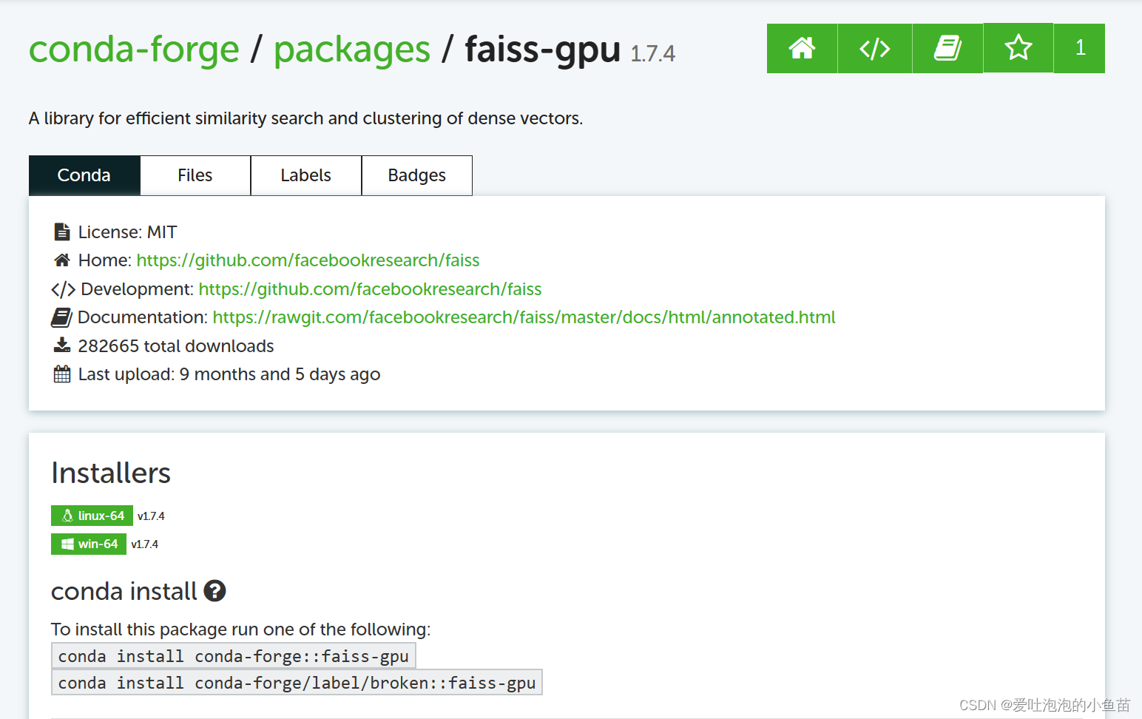Click the calendar icon beside Last upload
Image resolution: width=1142 pixels, height=719 pixels.
pyautogui.click(x=62, y=374)
